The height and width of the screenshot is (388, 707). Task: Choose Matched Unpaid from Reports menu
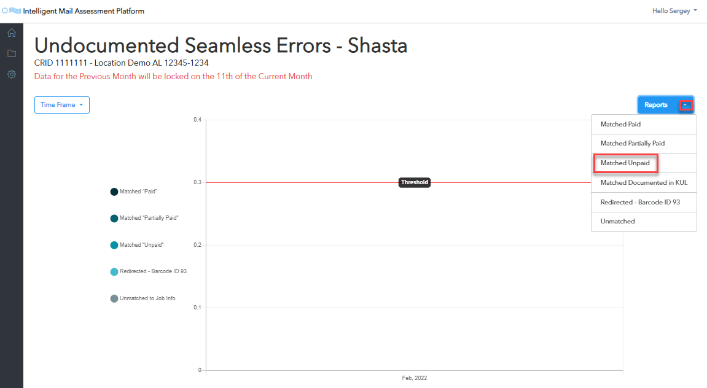[x=644, y=163]
